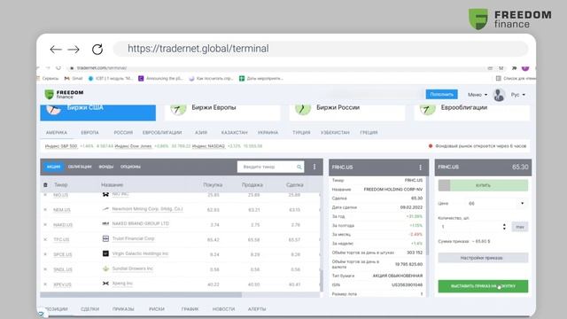Open the ГРАФИК bottom tab
This screenshot has width=567, height=319.
coord(190,309)
